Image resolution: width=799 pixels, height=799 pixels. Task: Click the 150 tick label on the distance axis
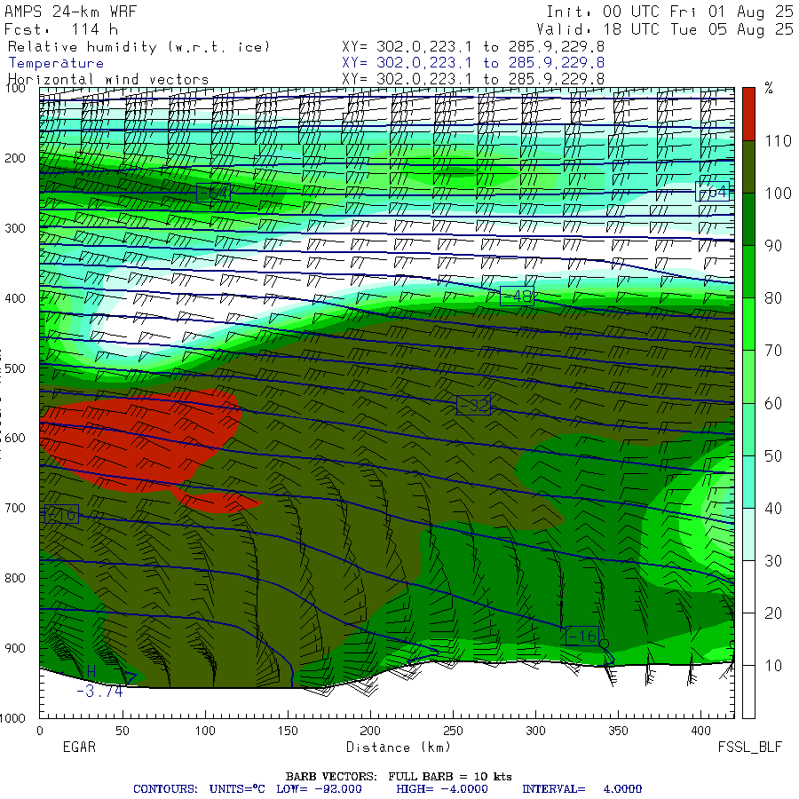(x=288, y=732)
